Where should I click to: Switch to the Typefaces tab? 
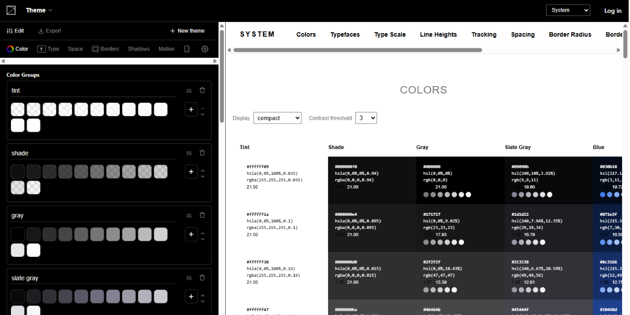coord(344,35)
